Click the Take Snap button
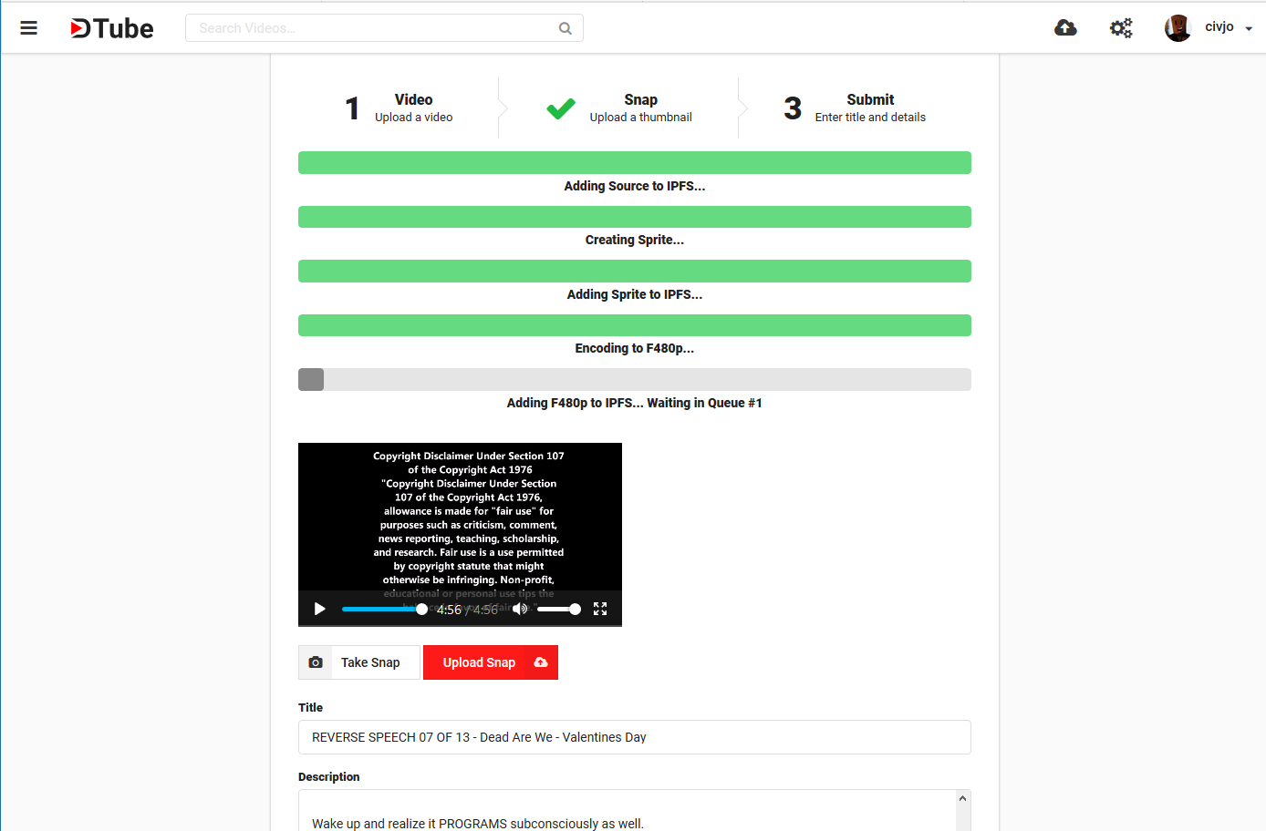Image resolution: width=1266 pixels, height=831 pixels. [371, 662]
